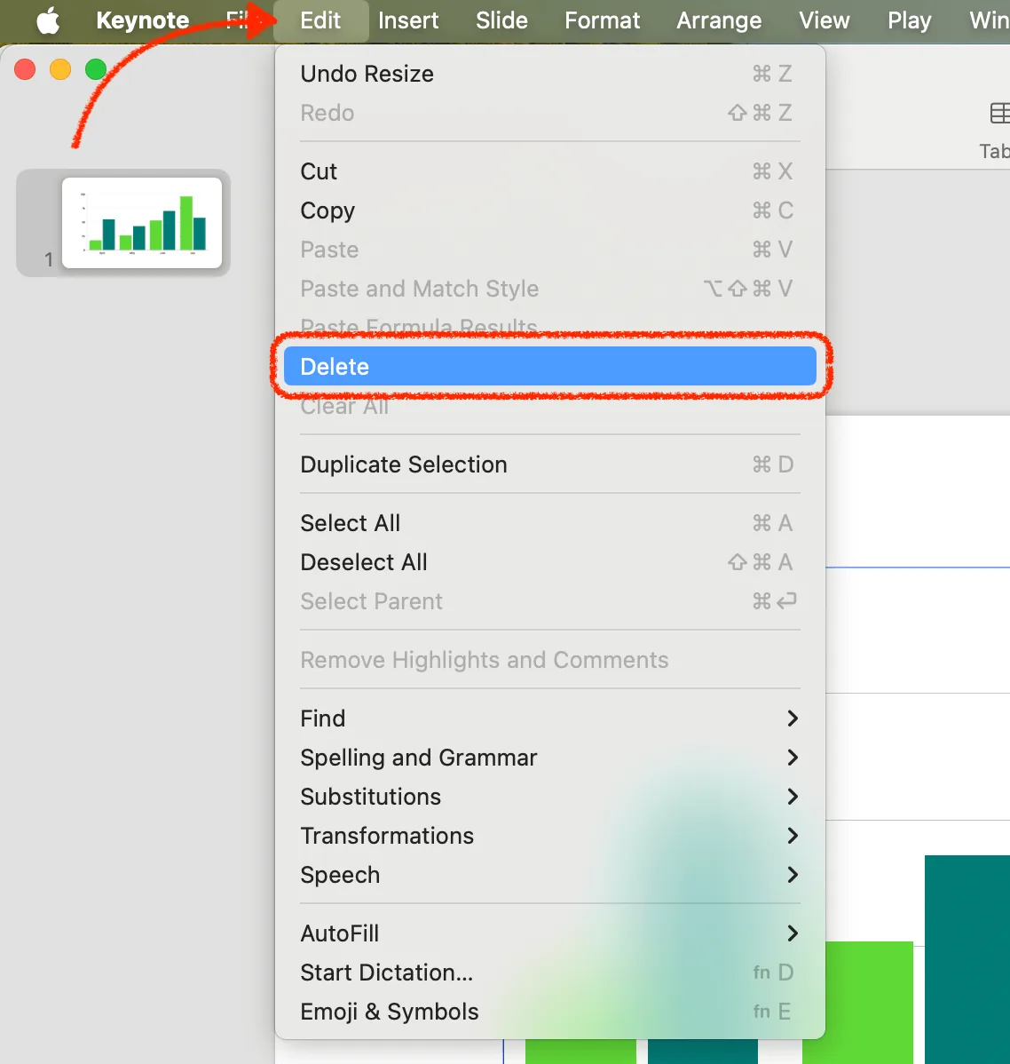Click the yellow minimize window button
1010x1064 pixels.
point(60,69)
